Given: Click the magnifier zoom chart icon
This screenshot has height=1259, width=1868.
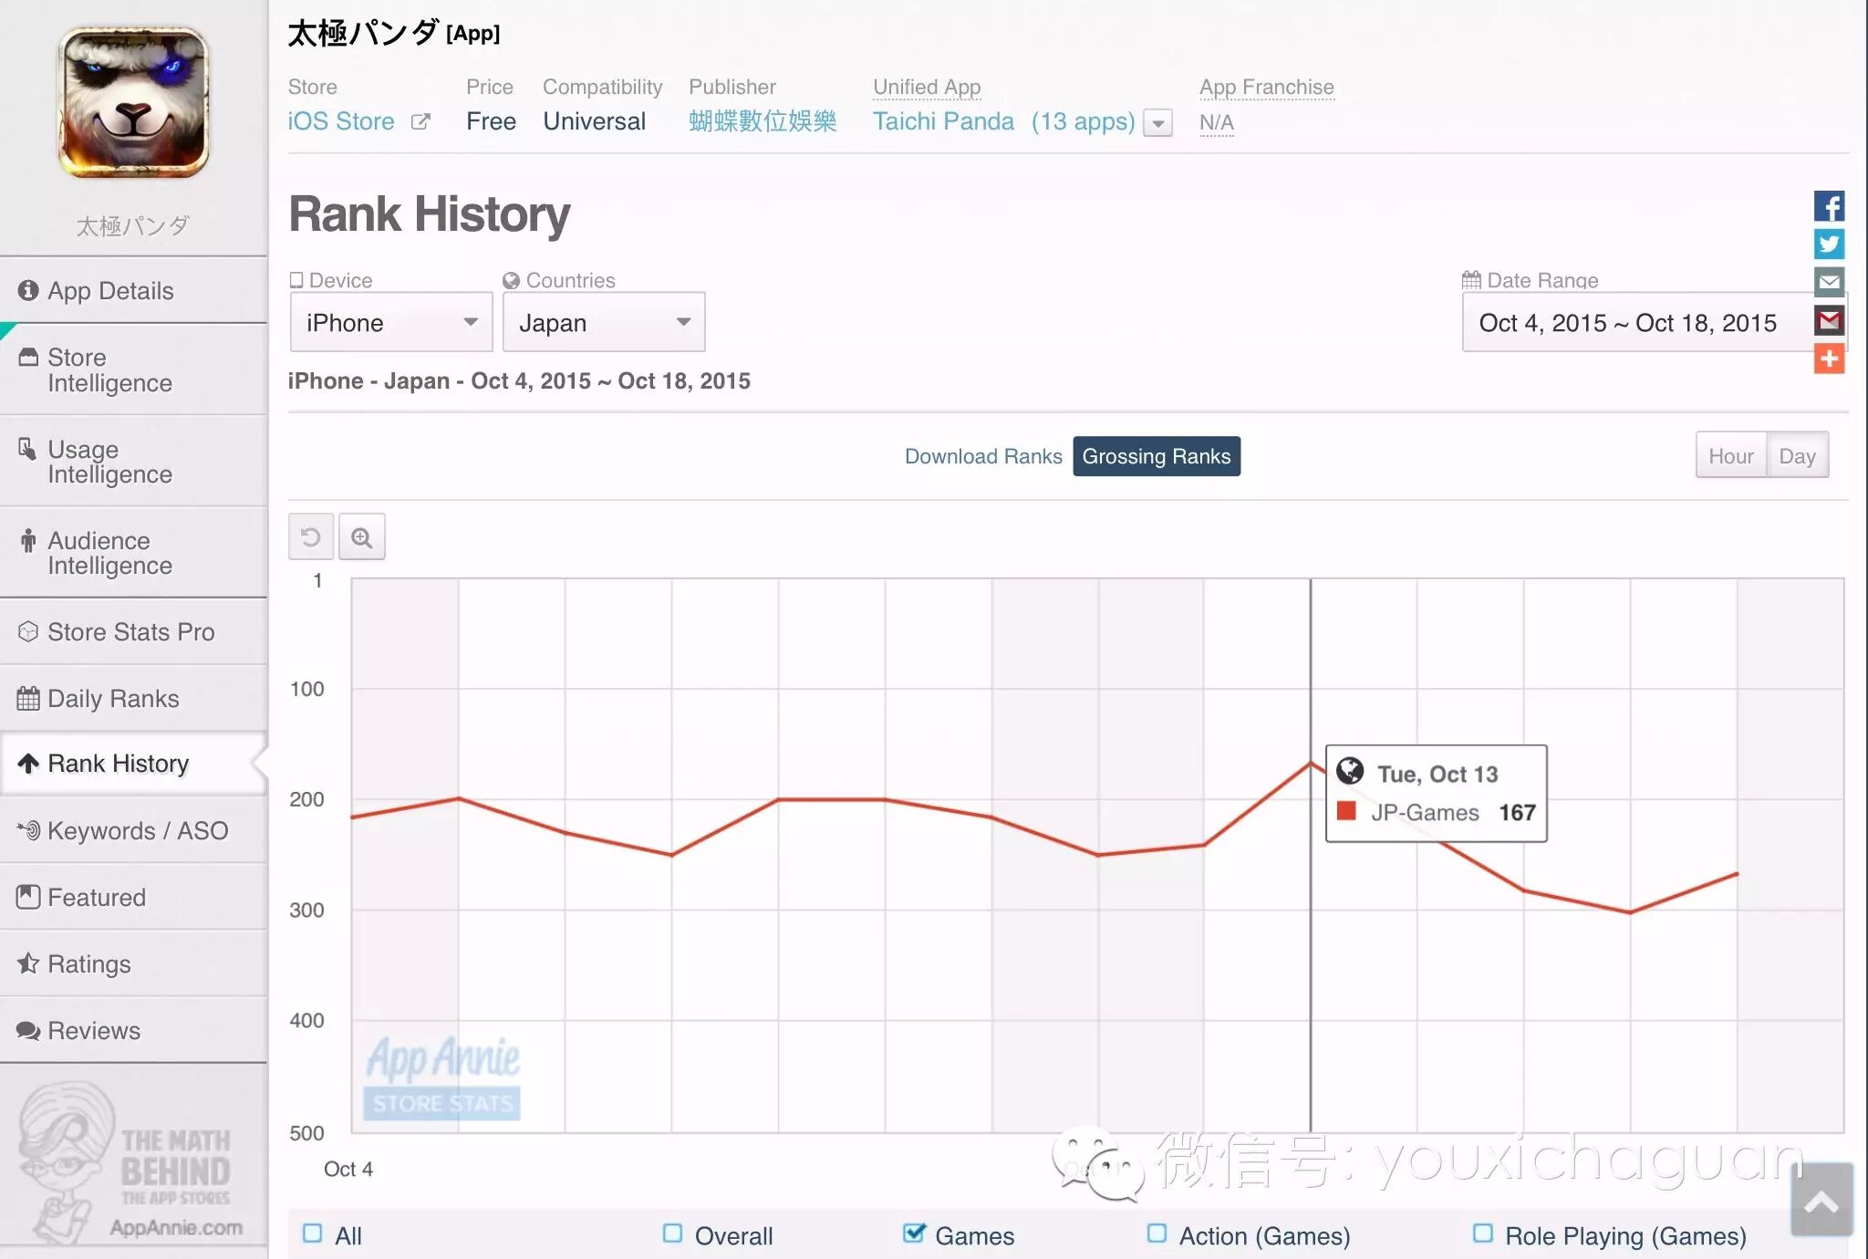Looking at the screenshot, I should tap(362, 537).
